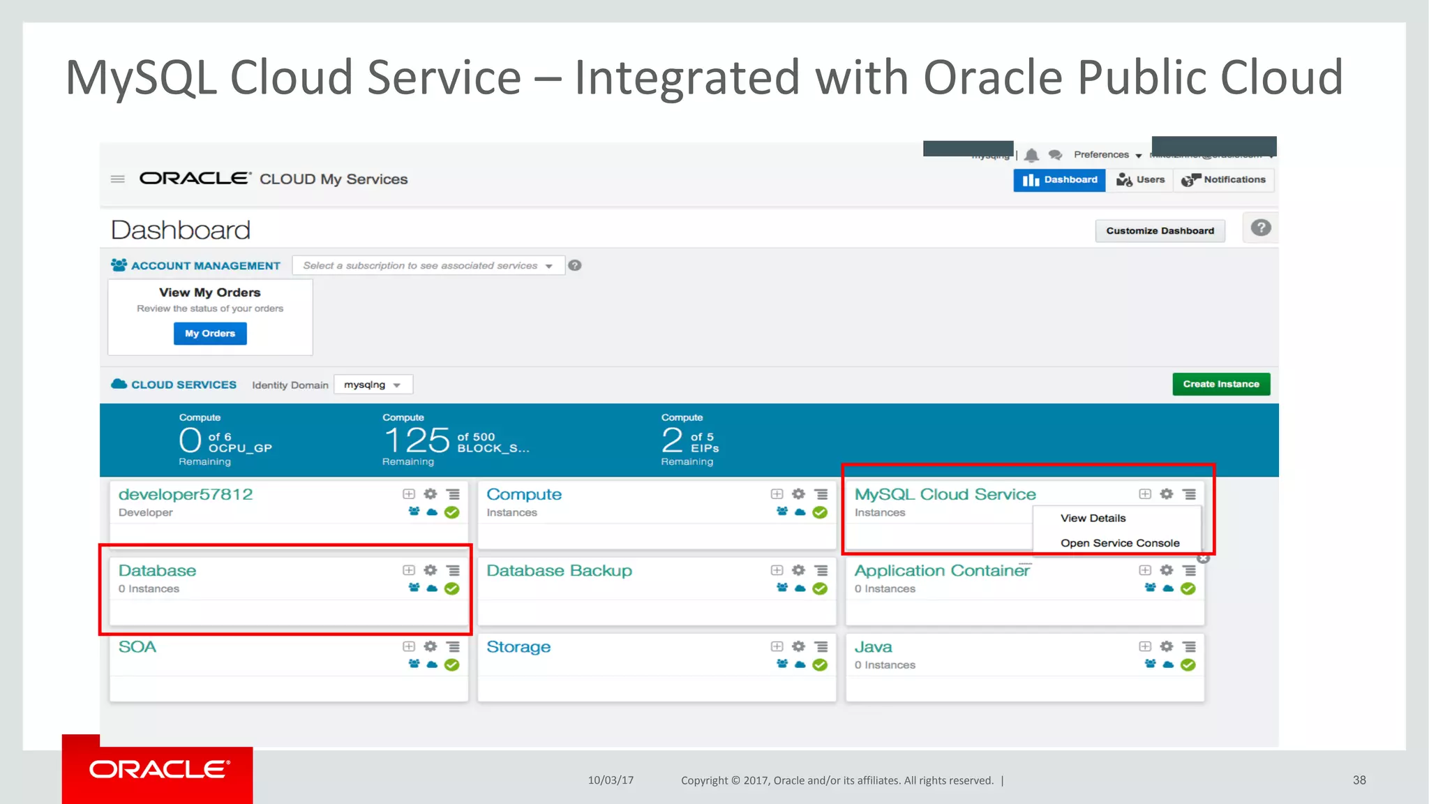
Task: Click green status check on Java tile
Action: click(x=1188, y=665)
